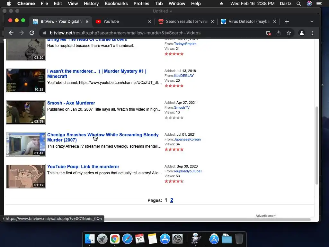Screen dimensions: 329x247
Task: Open a new tab with the plus button
Action: [287, 22]
